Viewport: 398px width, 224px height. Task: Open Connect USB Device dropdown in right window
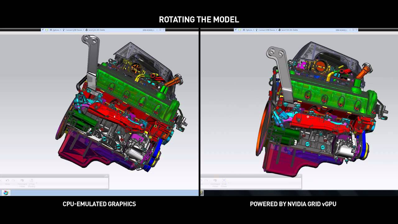266,30
